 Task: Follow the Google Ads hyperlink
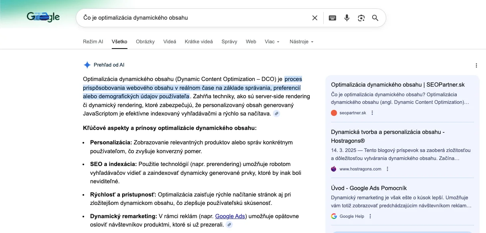click(x=230, y=216)
